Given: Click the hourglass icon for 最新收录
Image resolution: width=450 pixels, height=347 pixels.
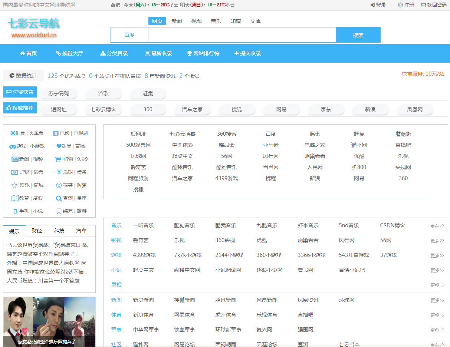Looking at the screenshot, I should click(147, 53).
